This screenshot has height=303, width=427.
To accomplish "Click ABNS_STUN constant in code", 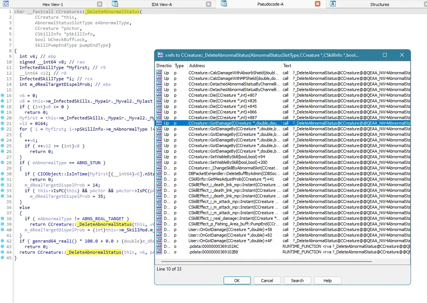I will pos(88,163).
